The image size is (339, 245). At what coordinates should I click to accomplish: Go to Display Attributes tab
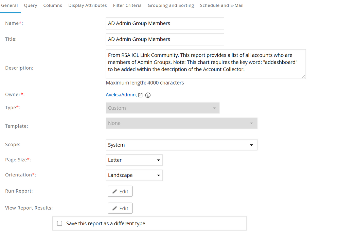tap(88, 5)
